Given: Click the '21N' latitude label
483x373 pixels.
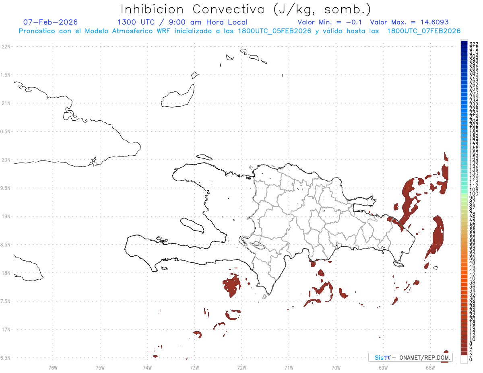Looking at the screenshot, I should 6,103.
